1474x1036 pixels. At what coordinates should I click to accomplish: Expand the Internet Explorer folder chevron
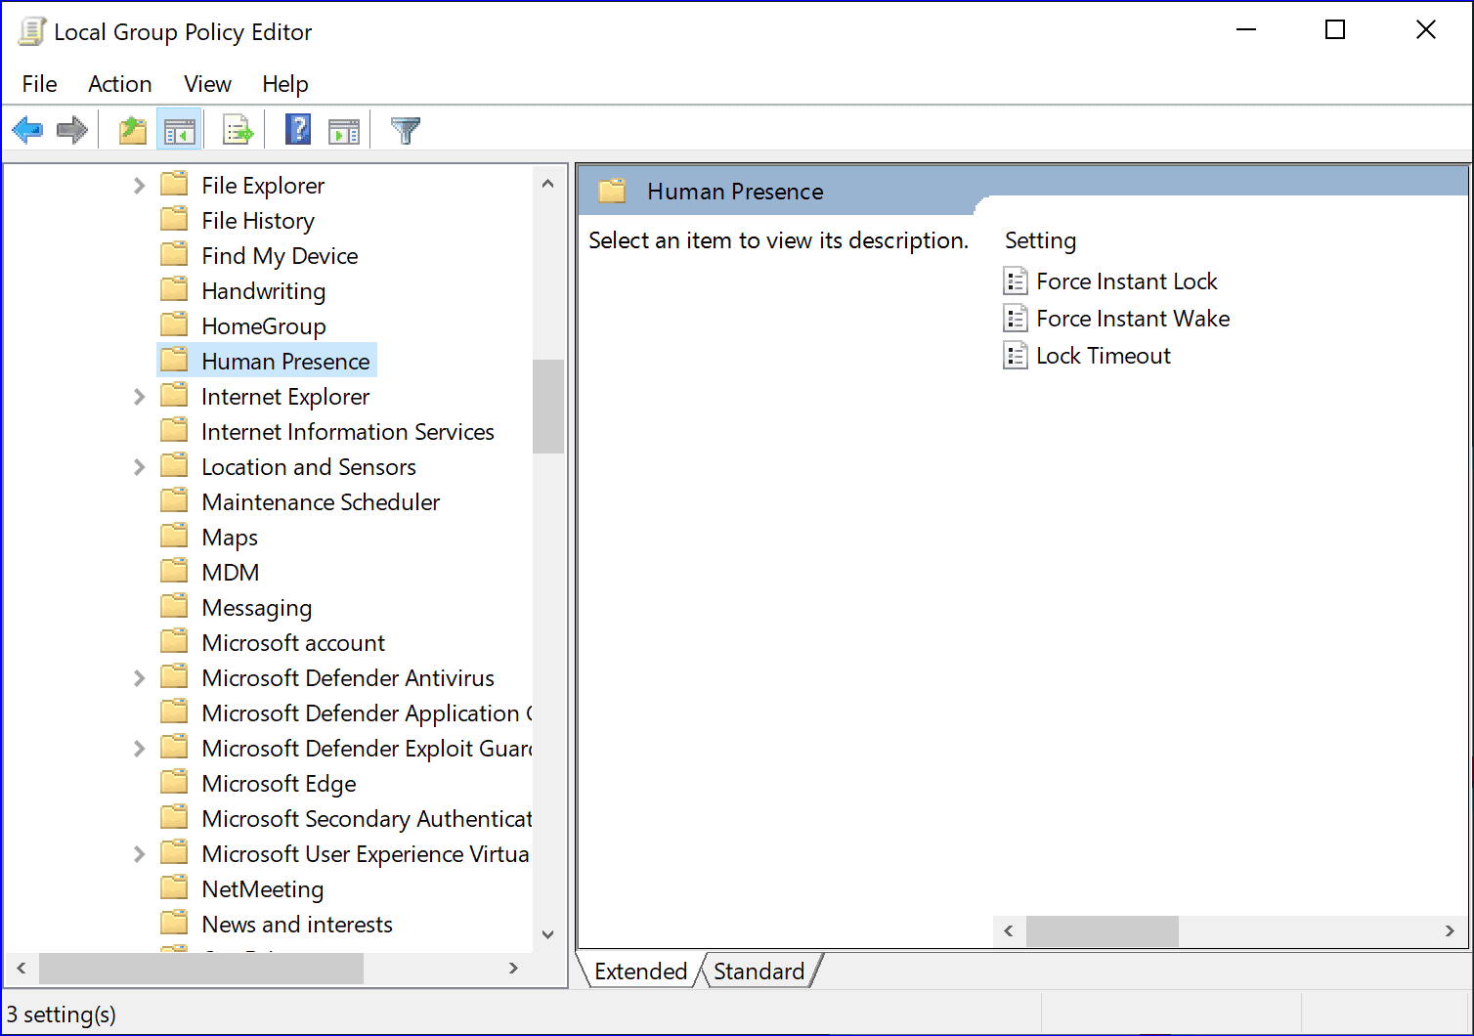pos(139,397)
